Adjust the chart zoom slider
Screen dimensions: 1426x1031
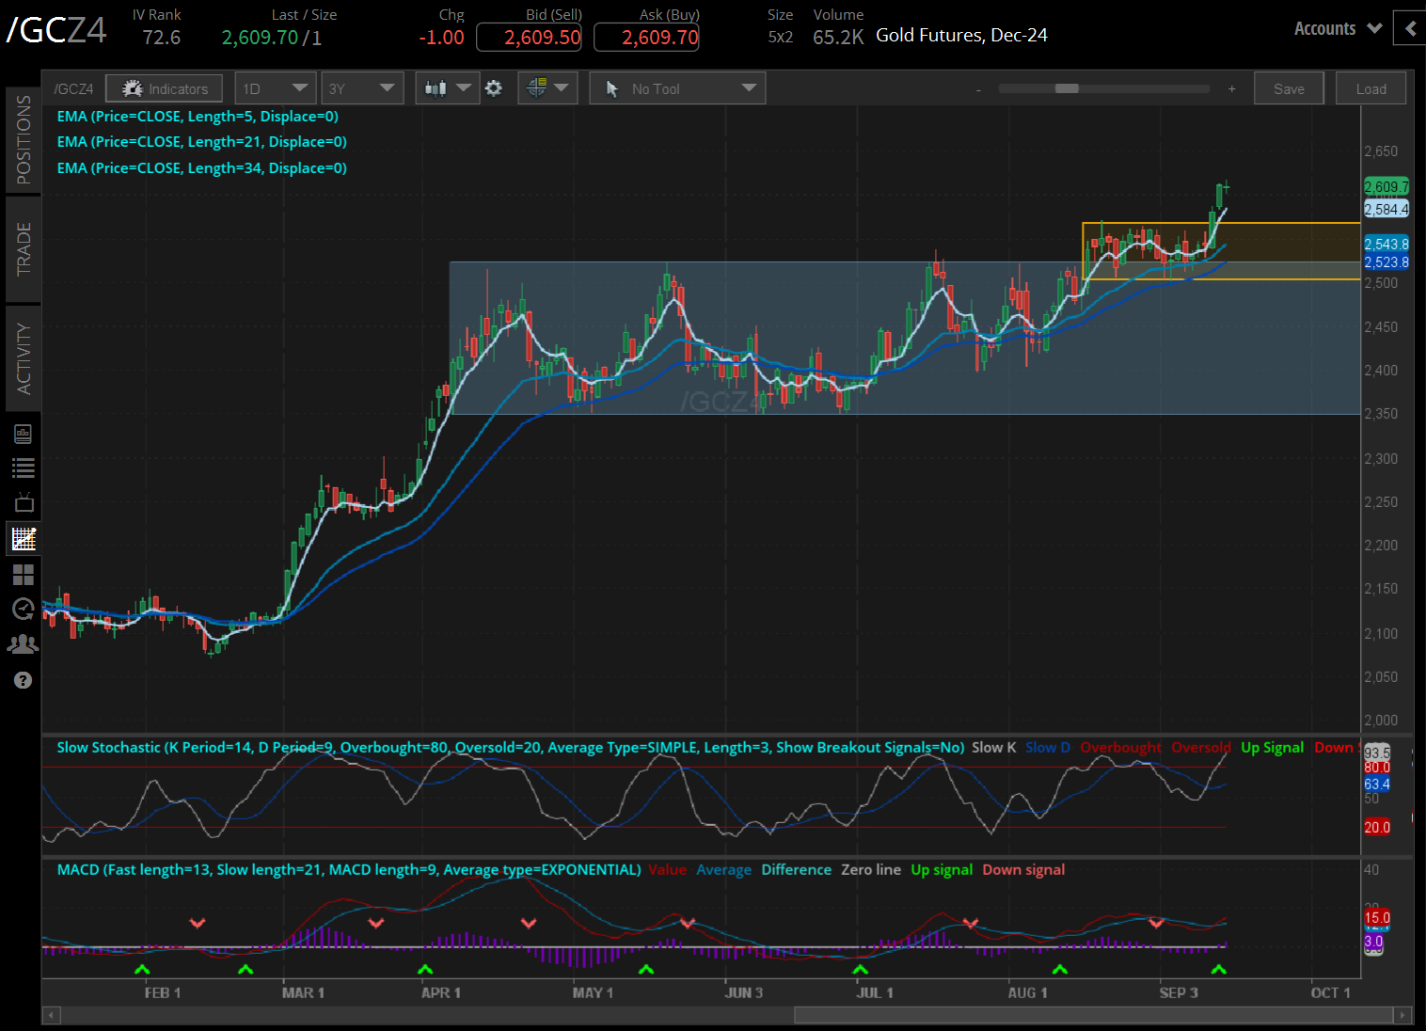click(x=1065, y=88)
